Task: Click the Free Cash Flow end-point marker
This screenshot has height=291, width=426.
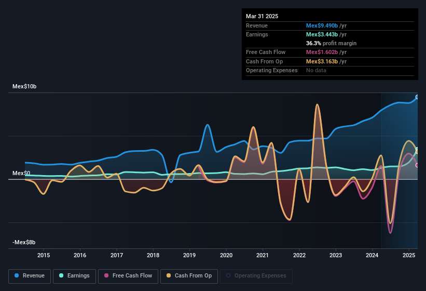Action: coord(417,165)
